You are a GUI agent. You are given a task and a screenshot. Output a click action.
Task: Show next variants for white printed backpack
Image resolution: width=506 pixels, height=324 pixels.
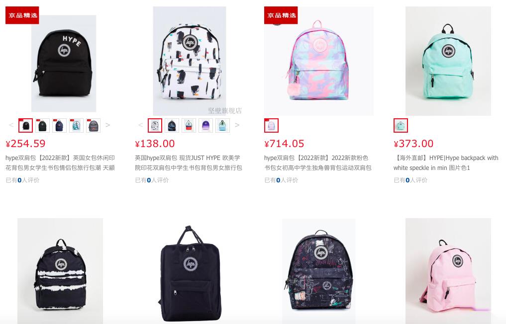(237, 125)
